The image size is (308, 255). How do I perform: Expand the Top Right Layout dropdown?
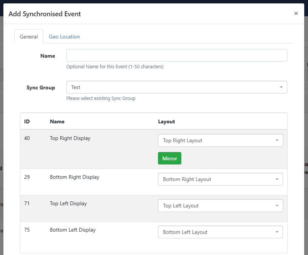click(220, 140)
